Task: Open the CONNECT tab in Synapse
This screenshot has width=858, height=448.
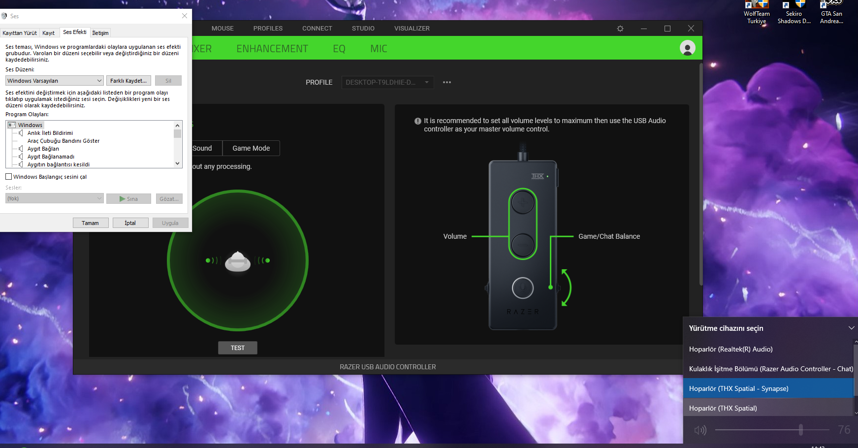Action: [317, 29]
